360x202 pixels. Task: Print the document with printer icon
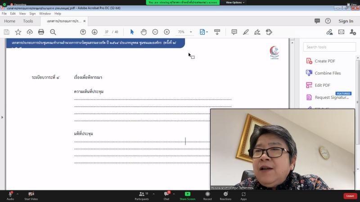41,32
